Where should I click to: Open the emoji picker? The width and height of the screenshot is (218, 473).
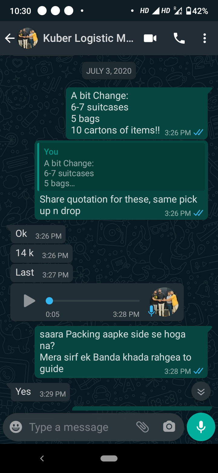point(16,427)
